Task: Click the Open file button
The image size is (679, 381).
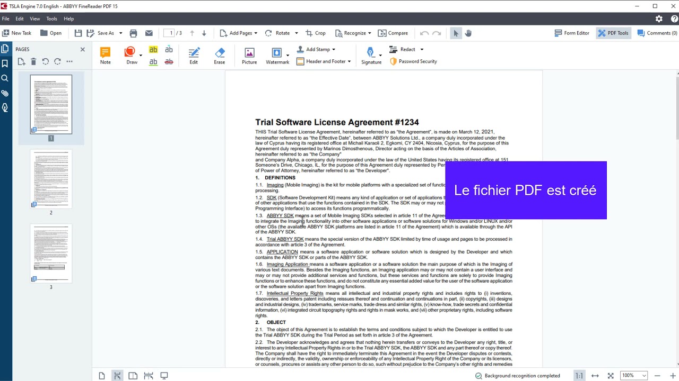Action: click(51, 33)
